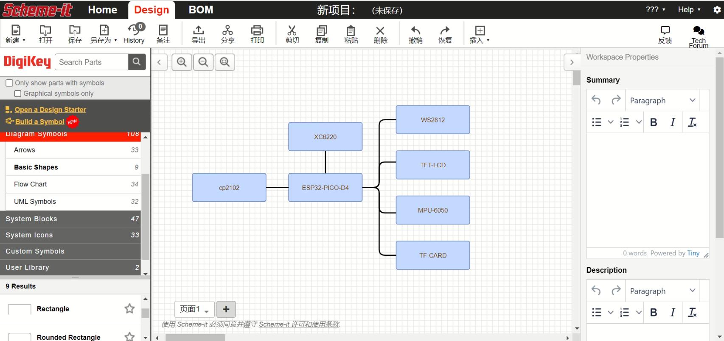Open the 页面1 page selector dropdown

tap(194, 309)
